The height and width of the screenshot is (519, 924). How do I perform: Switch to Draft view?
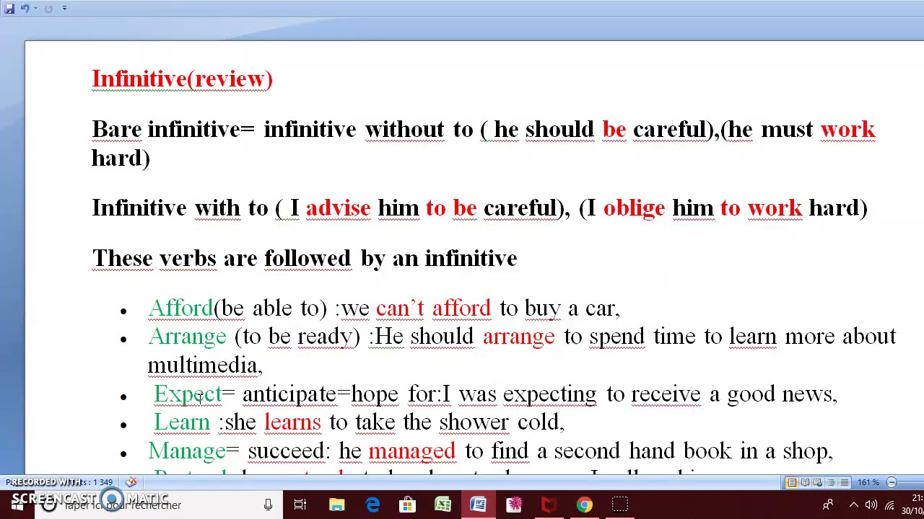pos(844,482)
